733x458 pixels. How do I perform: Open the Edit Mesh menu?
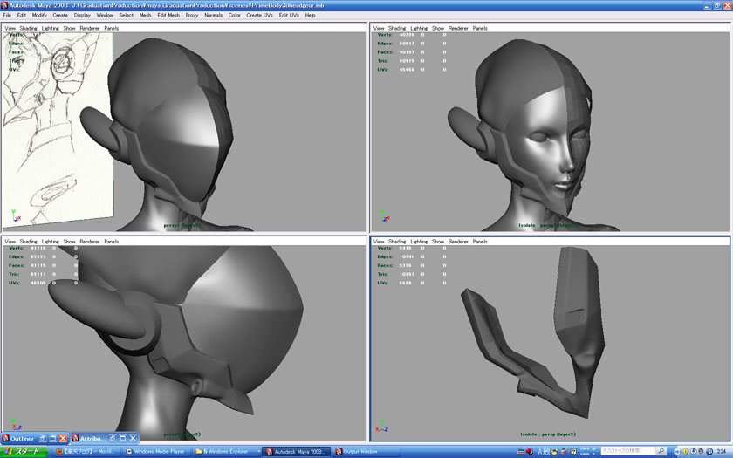(168, 15)
